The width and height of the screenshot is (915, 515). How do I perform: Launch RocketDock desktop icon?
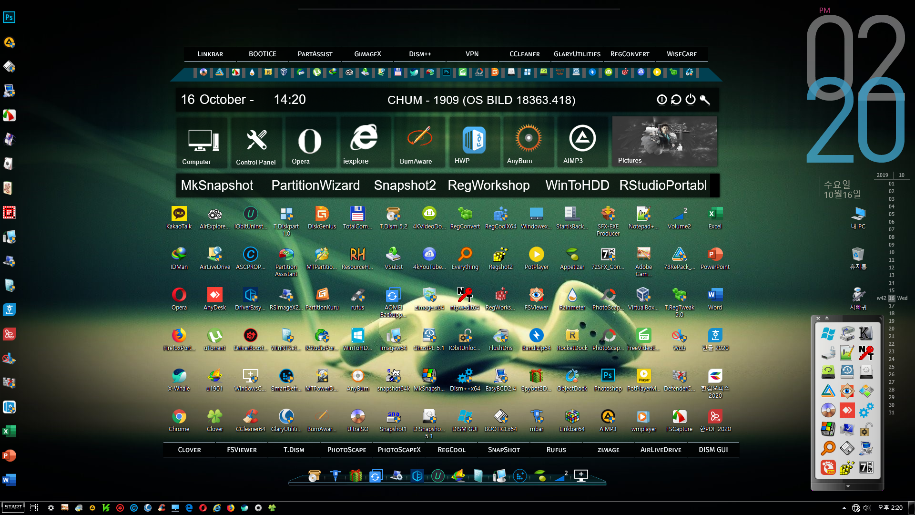pos(572,340)
